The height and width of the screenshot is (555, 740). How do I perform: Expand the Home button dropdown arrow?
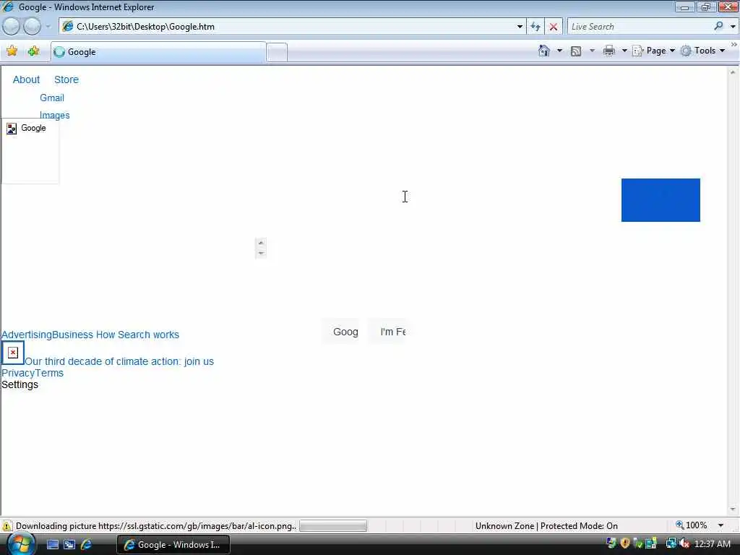pos(559,51)
